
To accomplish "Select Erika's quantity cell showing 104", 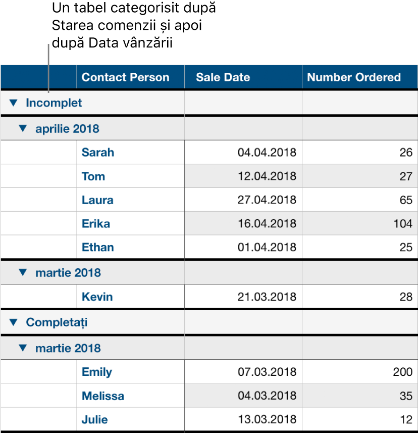I will 359,223.
